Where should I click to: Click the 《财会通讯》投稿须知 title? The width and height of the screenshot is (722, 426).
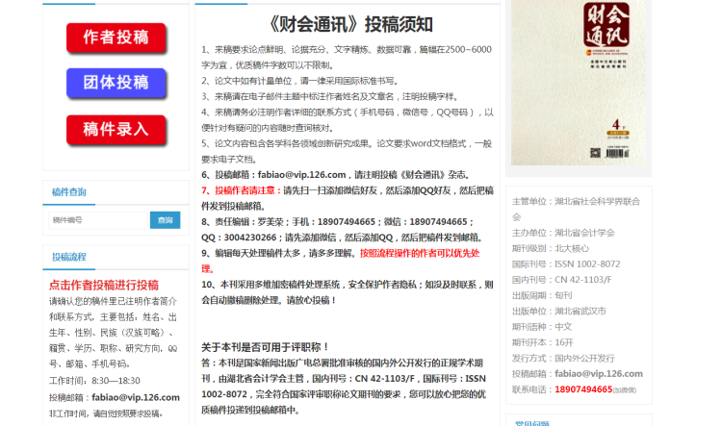[349, 24]
